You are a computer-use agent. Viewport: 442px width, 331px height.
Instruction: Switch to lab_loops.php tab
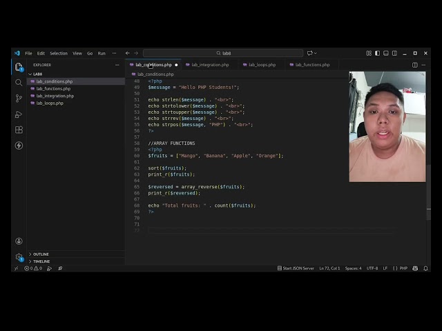[262, 65]
